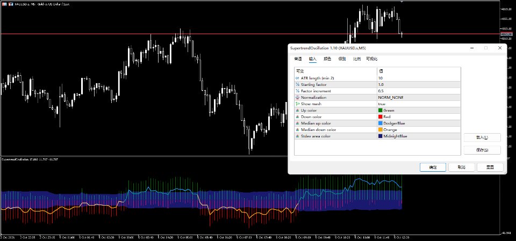Select the green Up color swatch
This screenshot has width=516, height=241.
click(x=381, y=111)
